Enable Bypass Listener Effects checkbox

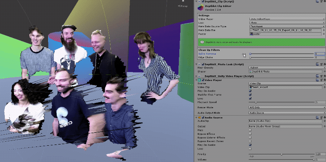[250, 138]
